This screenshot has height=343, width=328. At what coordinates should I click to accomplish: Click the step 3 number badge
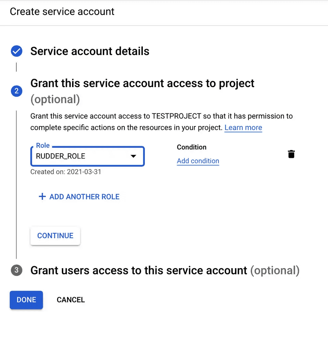(x=16, y=271)
